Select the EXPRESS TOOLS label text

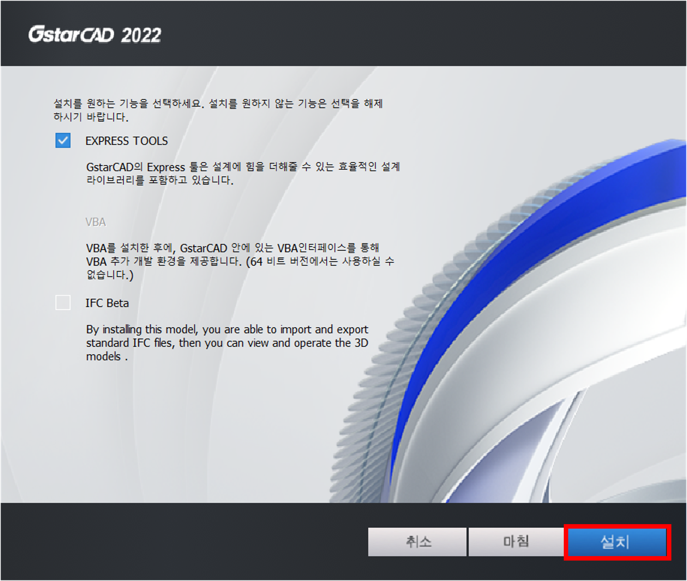point(126,141)
